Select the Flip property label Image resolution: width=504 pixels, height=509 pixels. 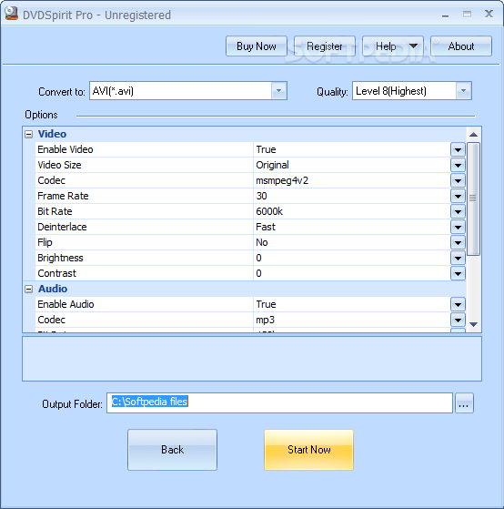[45, 242]
